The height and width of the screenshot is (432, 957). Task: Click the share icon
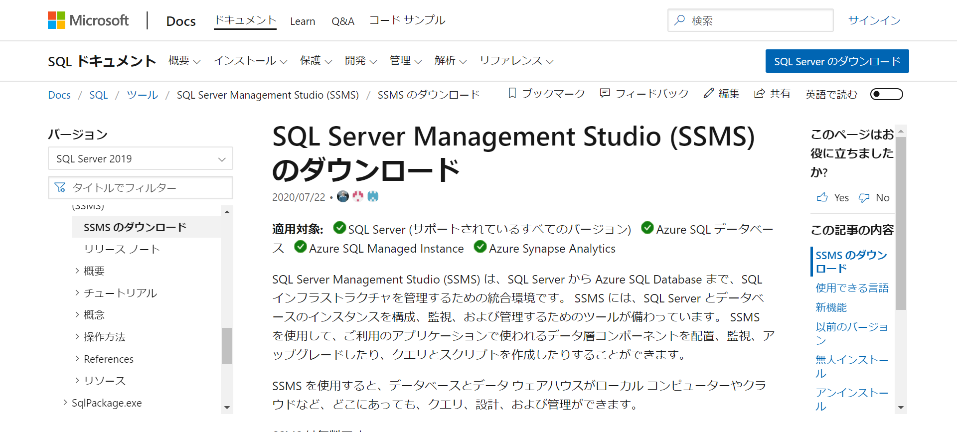[759, 93]
